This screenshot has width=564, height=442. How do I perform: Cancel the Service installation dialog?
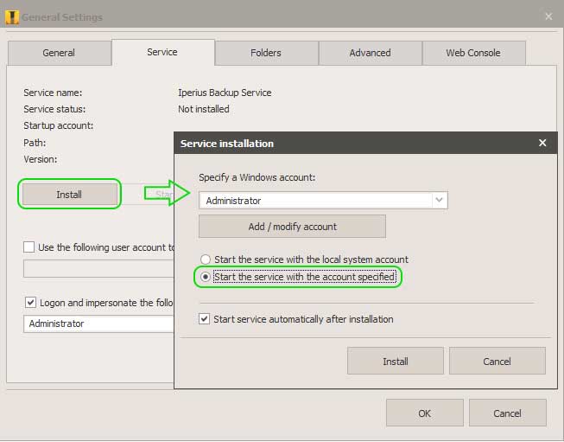click(x=497, y=361)
